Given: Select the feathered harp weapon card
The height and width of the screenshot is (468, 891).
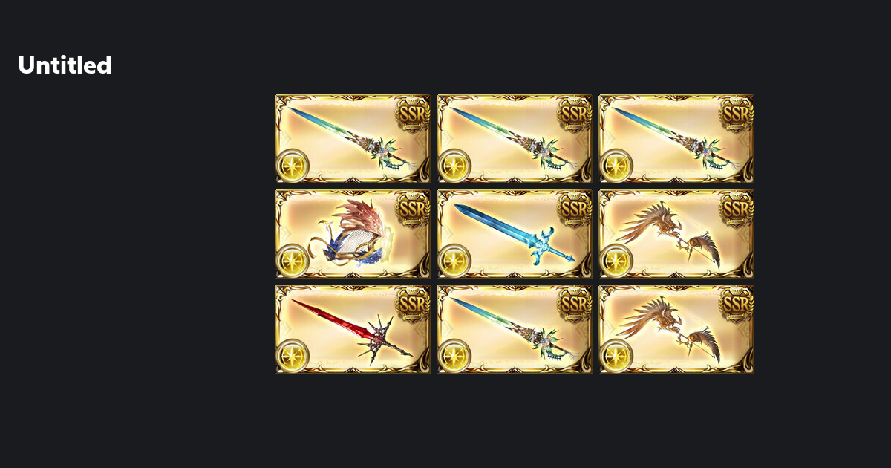Looking at the screenshot, I should (x=353, y=234).
